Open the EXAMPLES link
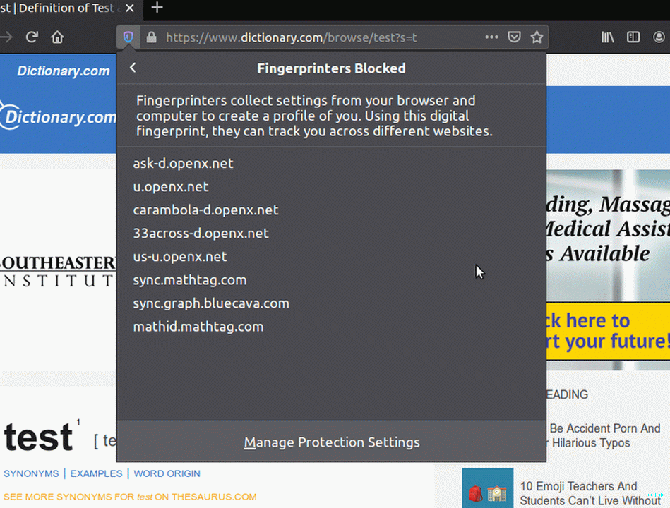The image size is (670, 508). click(96, 473)
